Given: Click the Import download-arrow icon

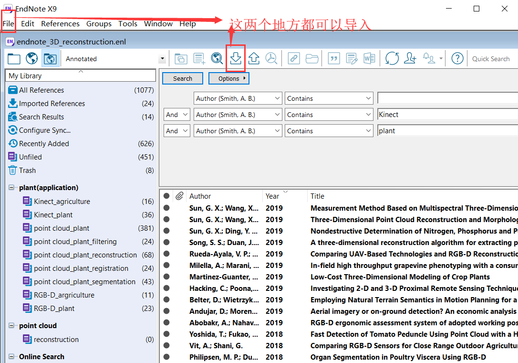Looking at the screenshot, I should 236,59.
